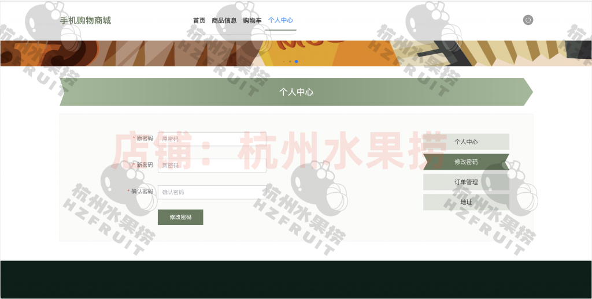Open 个人中心 in the side menu
592x299 pixels.
466,142
